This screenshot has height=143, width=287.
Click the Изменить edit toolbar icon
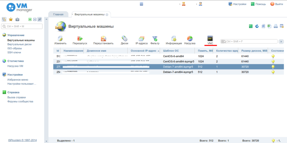(60, 39)
